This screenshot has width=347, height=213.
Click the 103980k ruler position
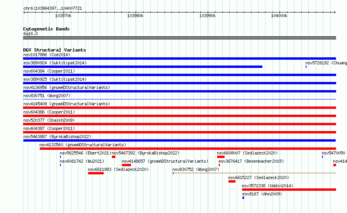(x=135, y=16)
